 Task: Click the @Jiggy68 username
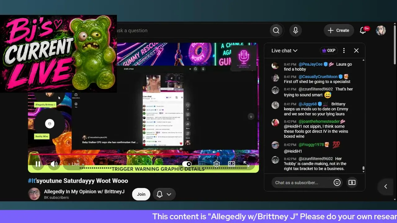click(x=308, y=104)
